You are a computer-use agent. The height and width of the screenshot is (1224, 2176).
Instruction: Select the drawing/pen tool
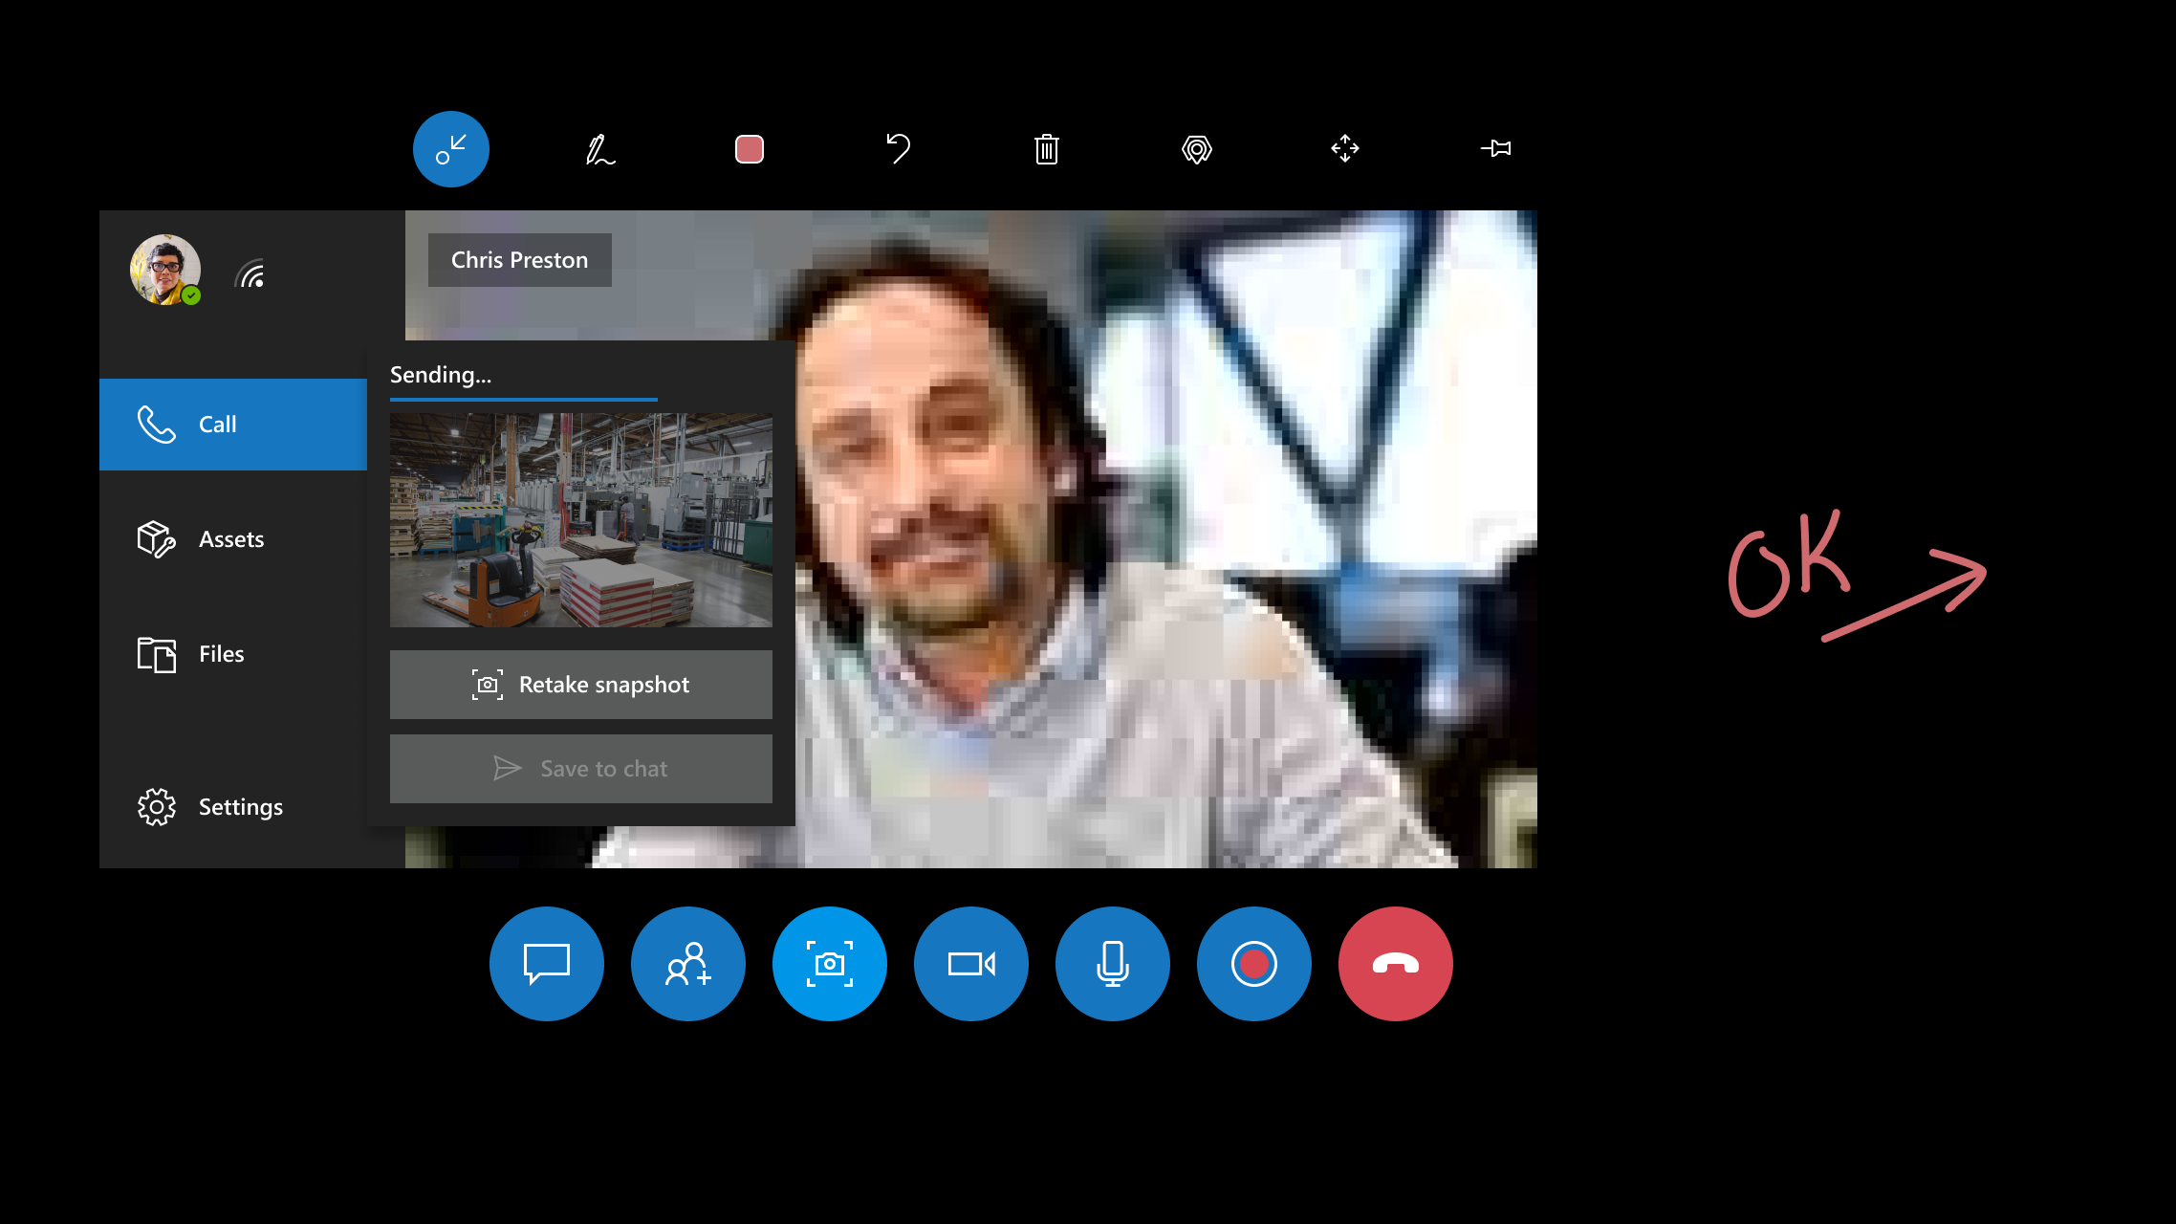coord(599,148)
